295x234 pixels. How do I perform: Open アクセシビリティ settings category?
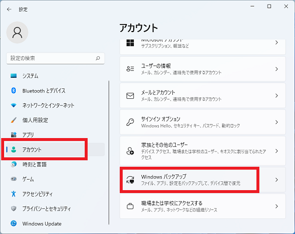pyautogui.click(x=55, y=194)
